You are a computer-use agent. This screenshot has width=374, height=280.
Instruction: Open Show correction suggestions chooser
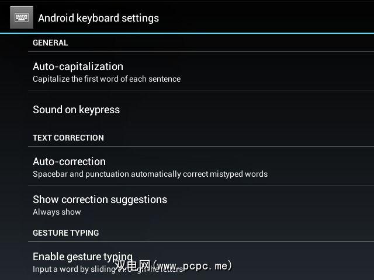tap(201, 205)
